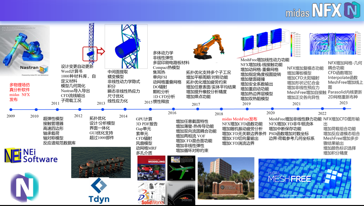
Task: Click the text 'Nastran导入导出'
Action: click(75, 91)
